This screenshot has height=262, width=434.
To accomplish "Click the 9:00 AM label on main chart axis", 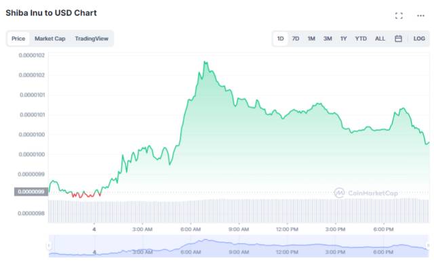I will coord(239,229).
